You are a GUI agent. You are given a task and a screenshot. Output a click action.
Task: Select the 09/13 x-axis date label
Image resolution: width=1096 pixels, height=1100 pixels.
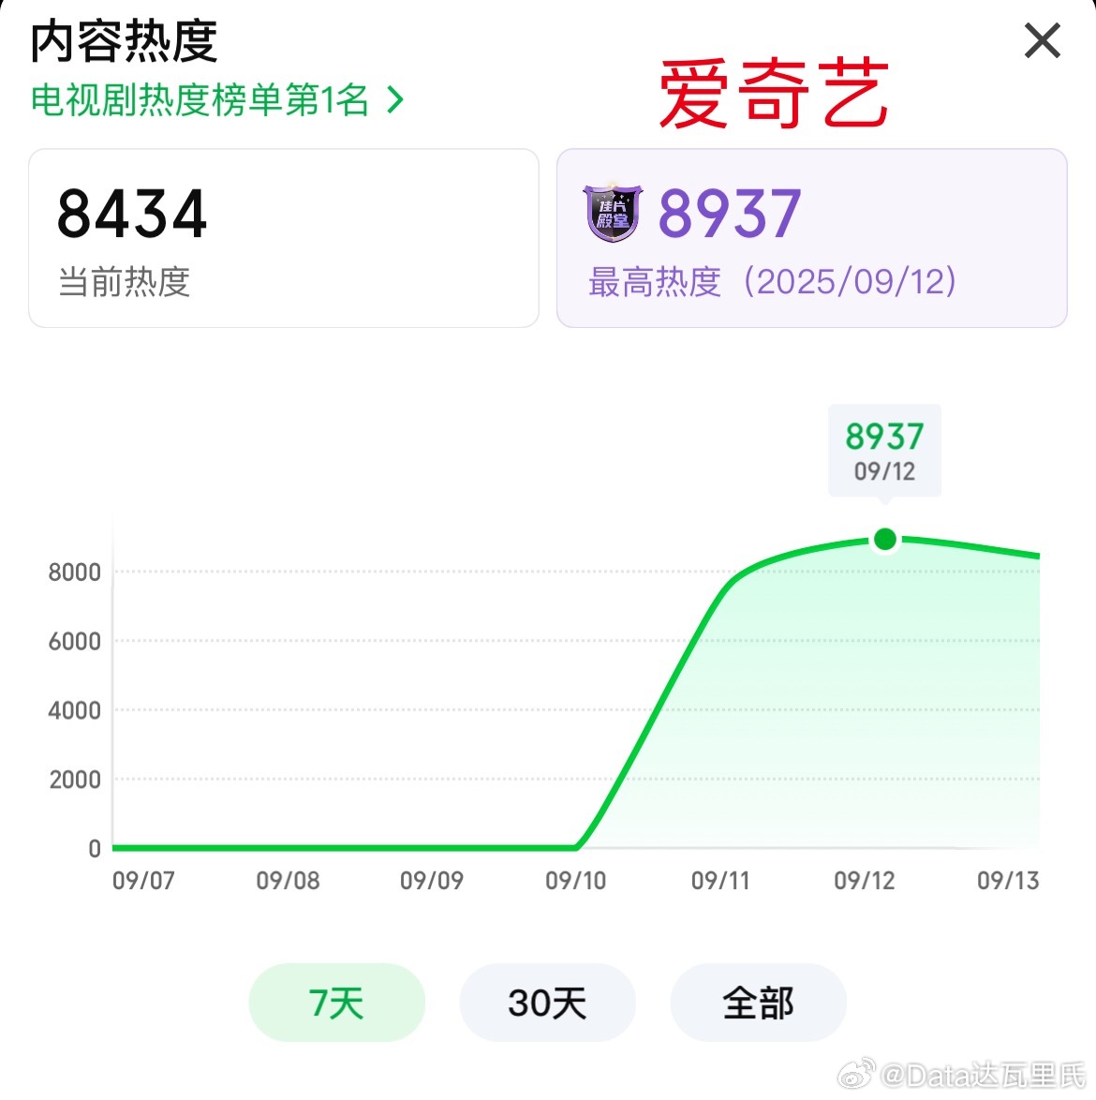(1008, 881)
